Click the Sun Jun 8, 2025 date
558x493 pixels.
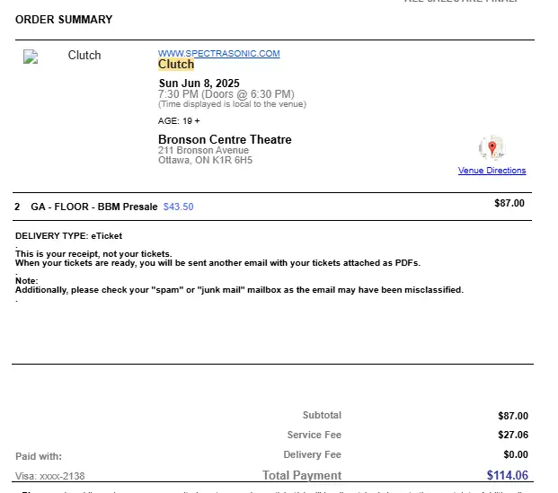(x=199, y=84)
